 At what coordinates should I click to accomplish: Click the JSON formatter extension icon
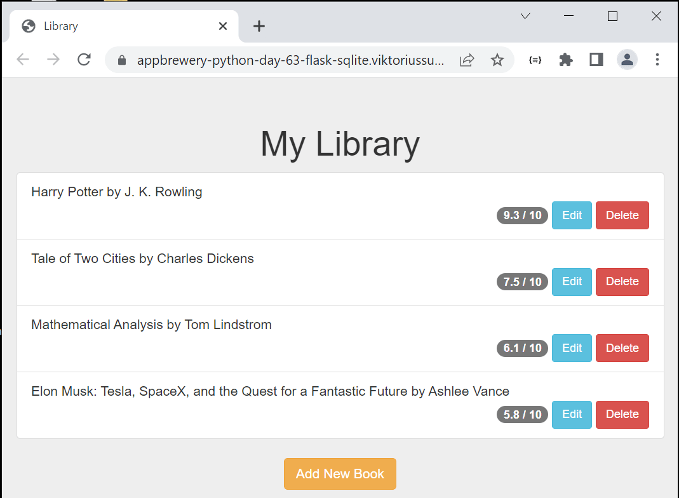tap(535, 59)
